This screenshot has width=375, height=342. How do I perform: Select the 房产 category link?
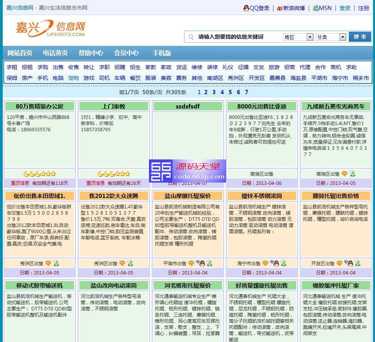[27, 78]
